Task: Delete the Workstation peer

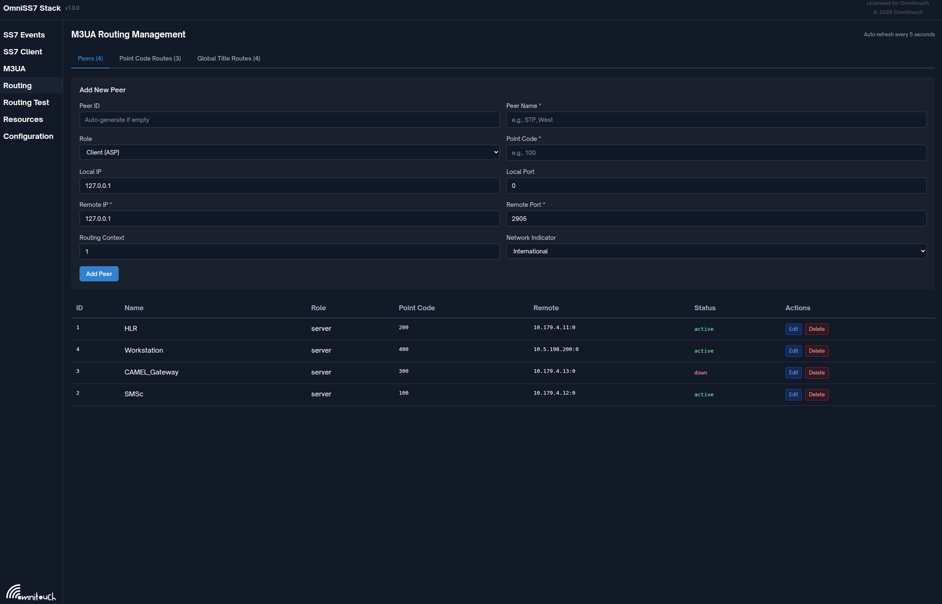Action: tap(816, 351)
